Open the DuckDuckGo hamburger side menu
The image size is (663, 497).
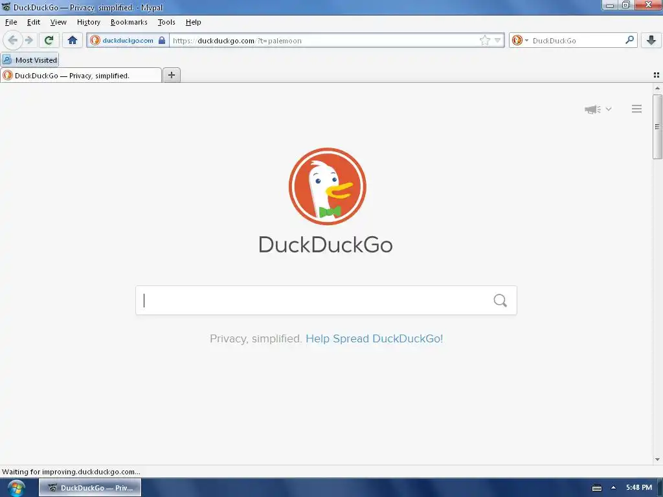(x=637, y=109)
